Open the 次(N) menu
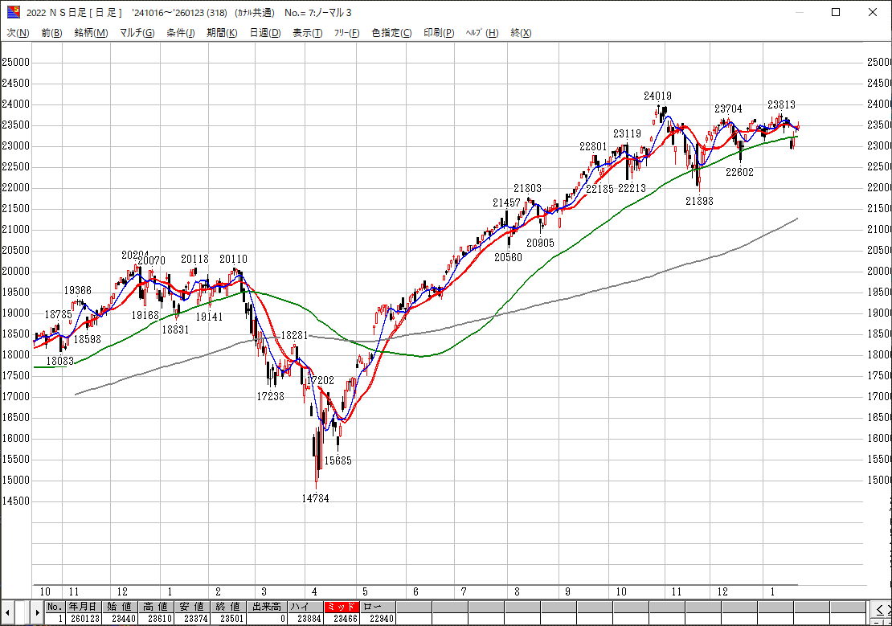892x626 pixels. pyautogui.click(x=18, y=33)
